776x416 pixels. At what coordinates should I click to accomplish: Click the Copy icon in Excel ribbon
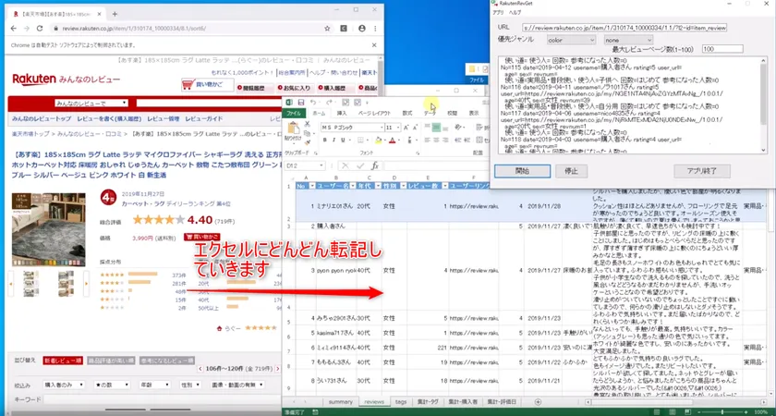307,133
